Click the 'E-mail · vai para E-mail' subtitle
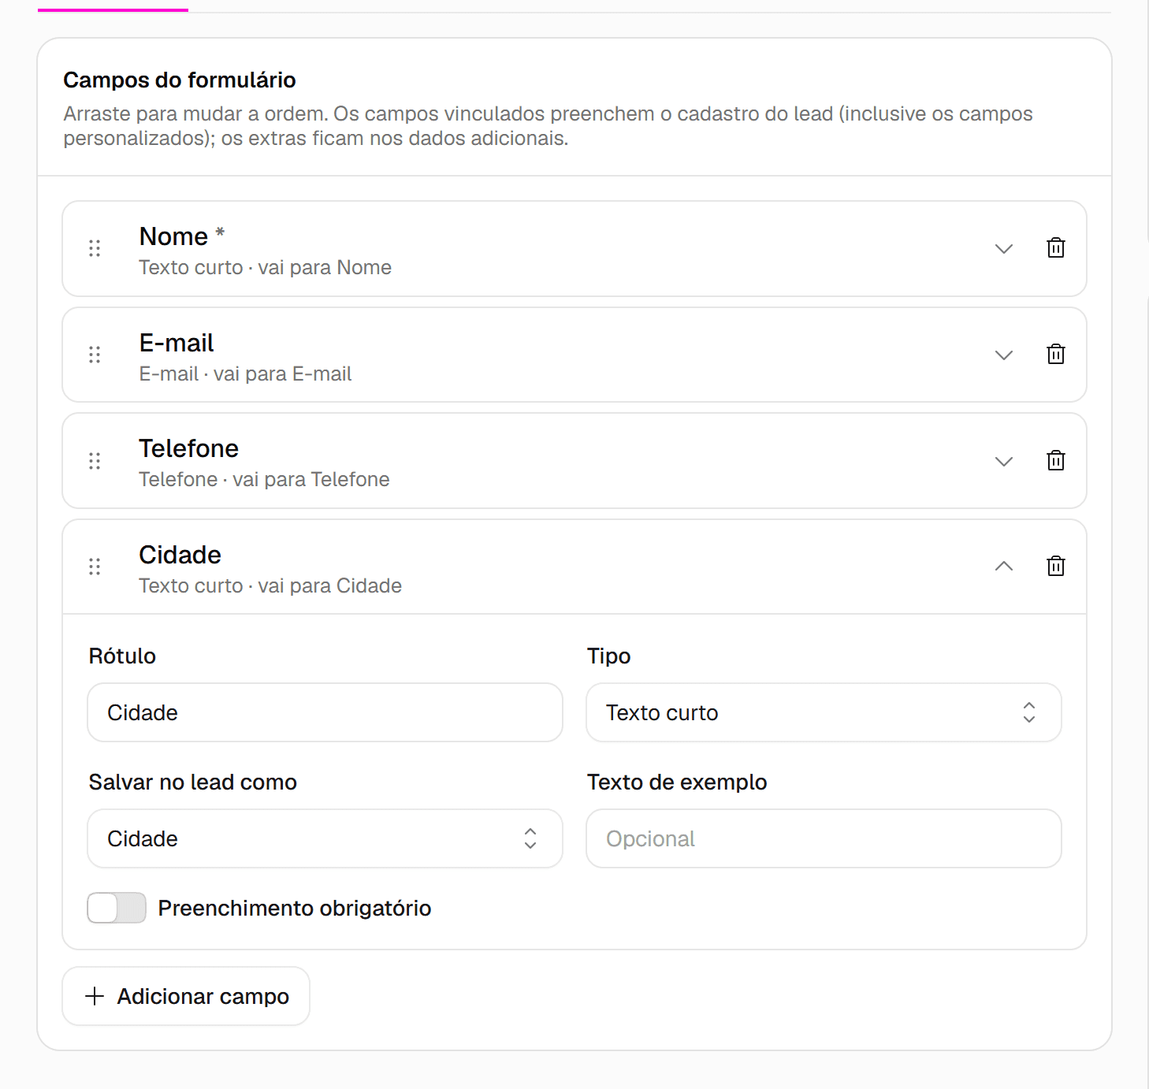 pos(245,374)
